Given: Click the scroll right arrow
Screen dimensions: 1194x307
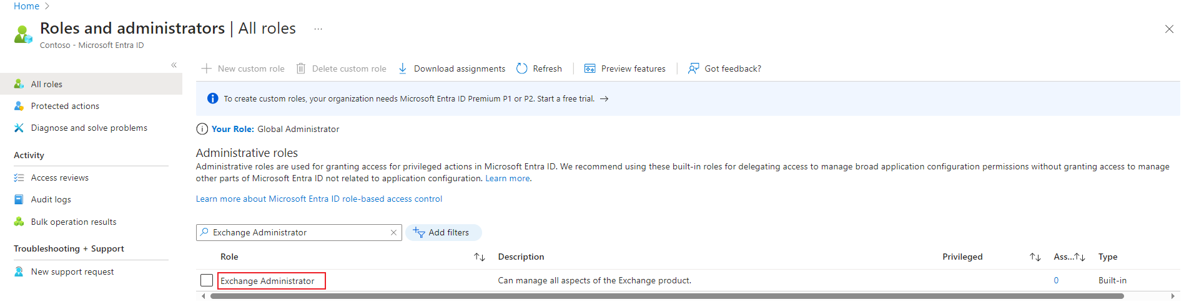Looking at the screenshot, I should [1173, 296].
